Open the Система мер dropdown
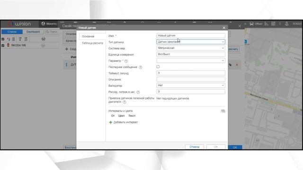303x170 pixels. pyautogui.click(x=190, y=48)
